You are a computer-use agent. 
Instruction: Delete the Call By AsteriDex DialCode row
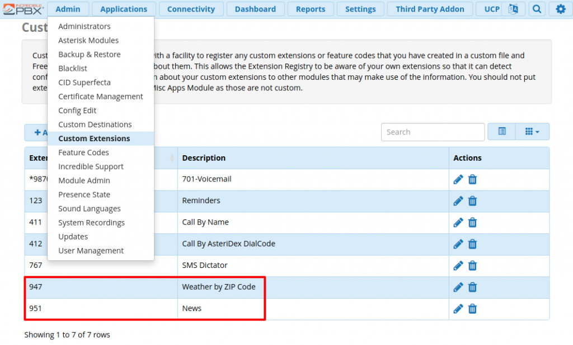(x=472, y=244)
